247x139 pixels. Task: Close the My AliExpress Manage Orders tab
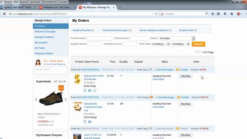(114, 7)
